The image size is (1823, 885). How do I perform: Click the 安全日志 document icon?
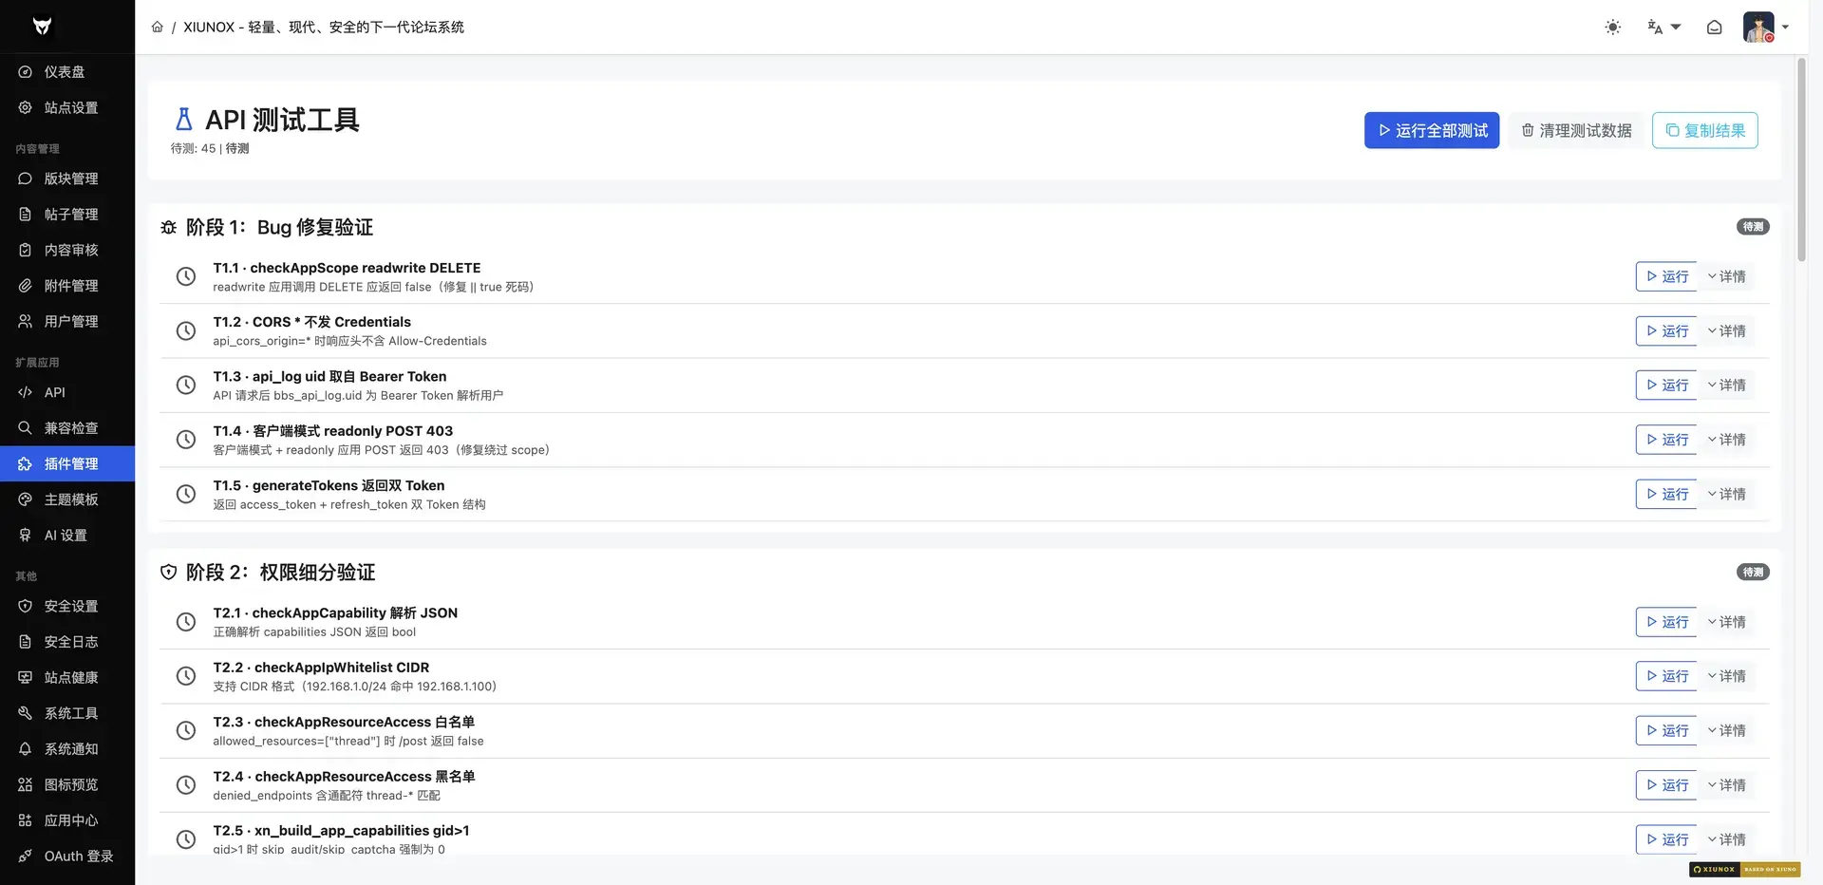[26, 642]
